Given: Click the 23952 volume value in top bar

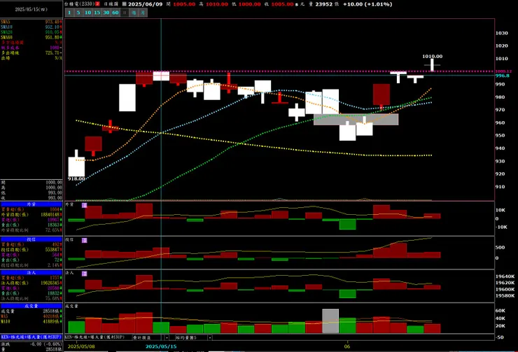Looking at the screenshot, I should [x=323, y=4].
